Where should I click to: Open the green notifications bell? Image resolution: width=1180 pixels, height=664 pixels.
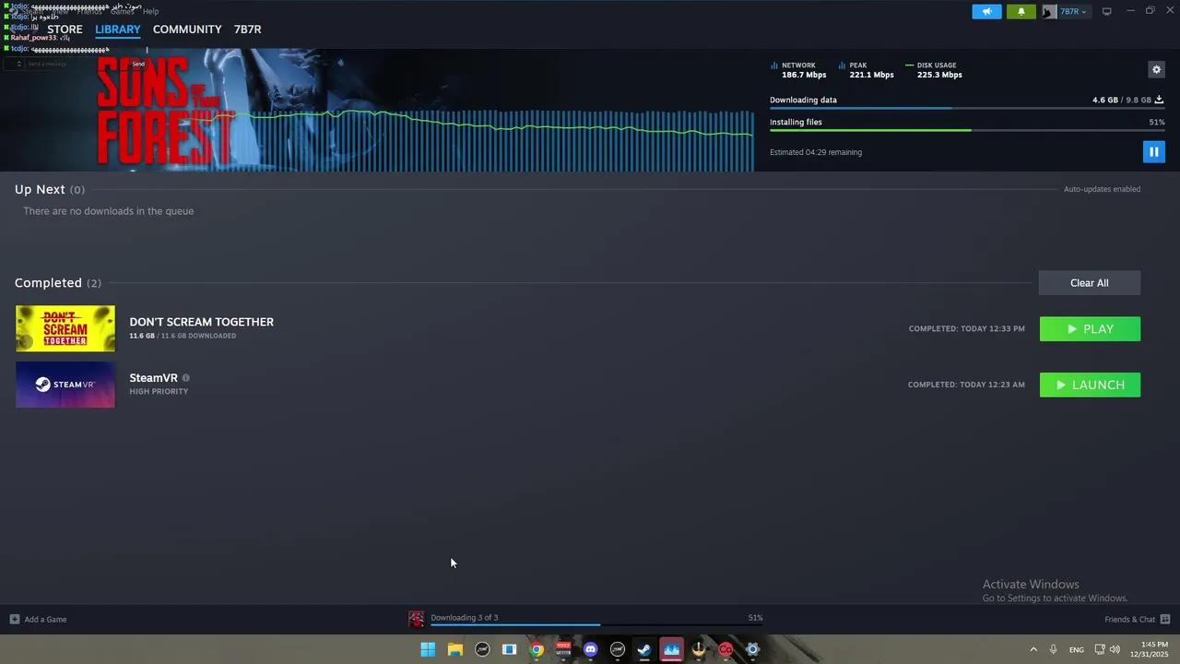click(1021, 11)
